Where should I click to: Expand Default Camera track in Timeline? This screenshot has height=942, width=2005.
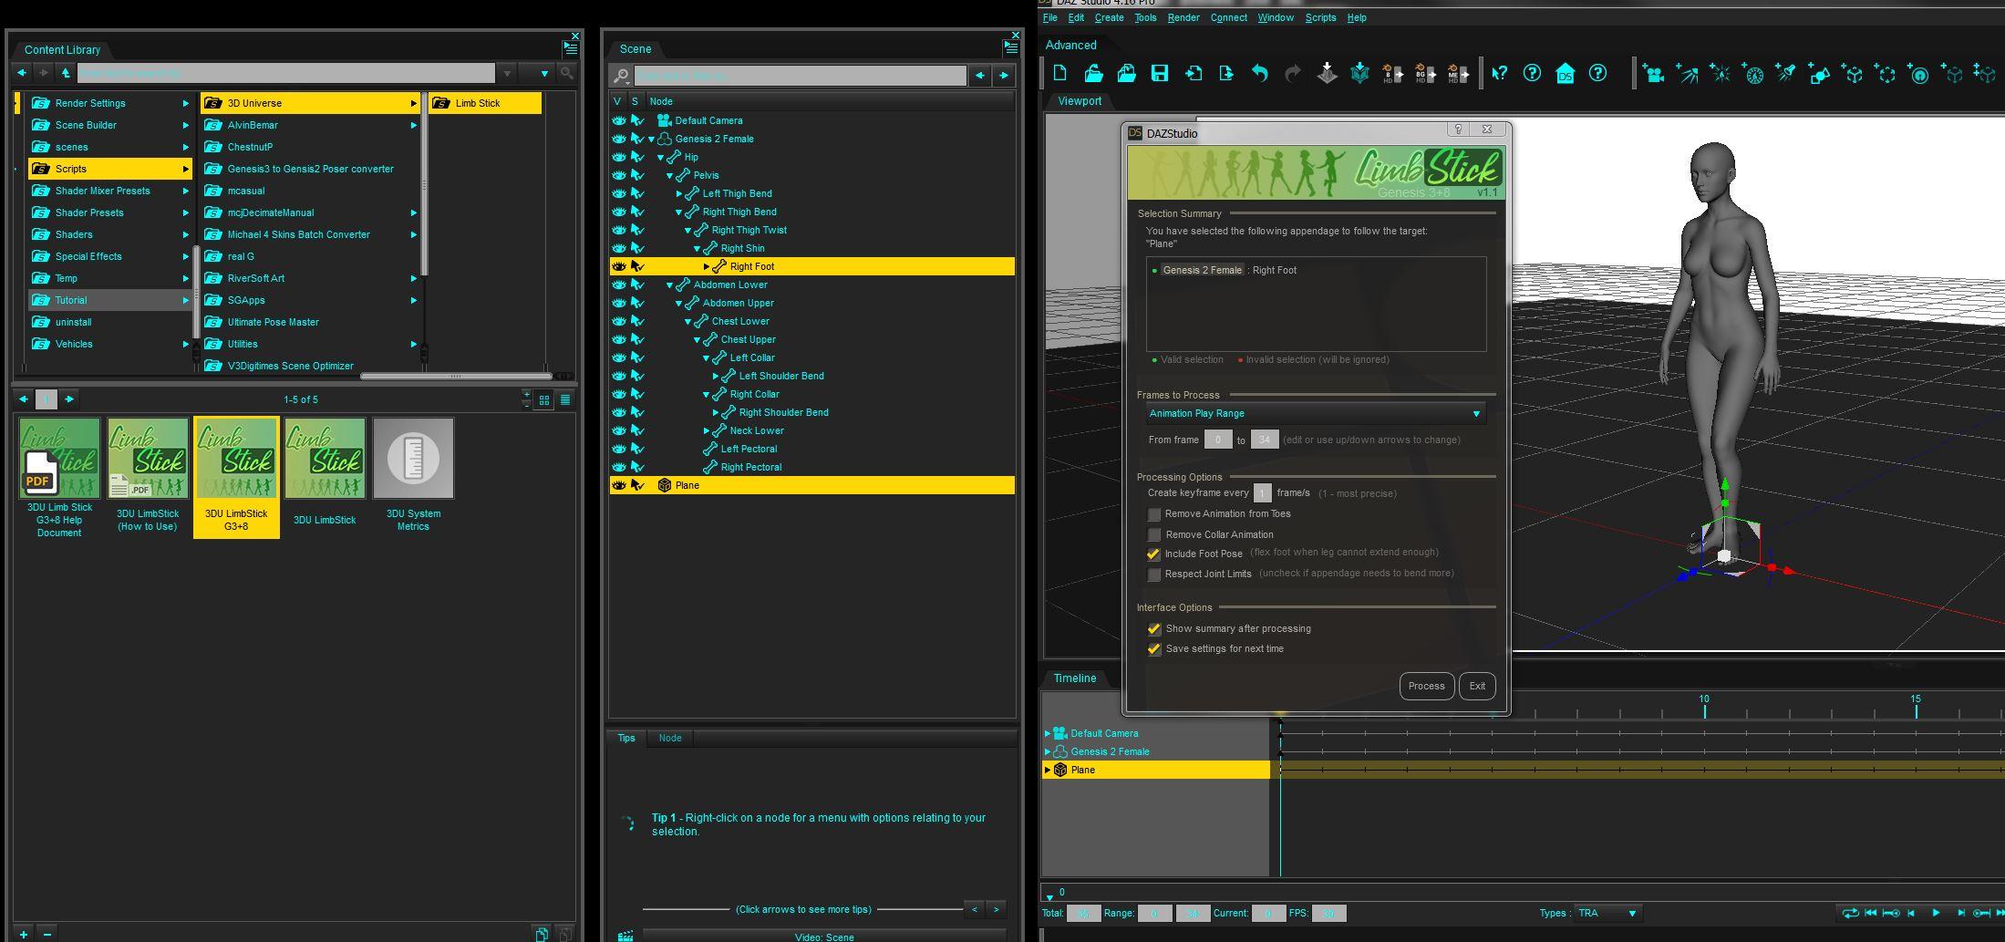click(1048, 733)
